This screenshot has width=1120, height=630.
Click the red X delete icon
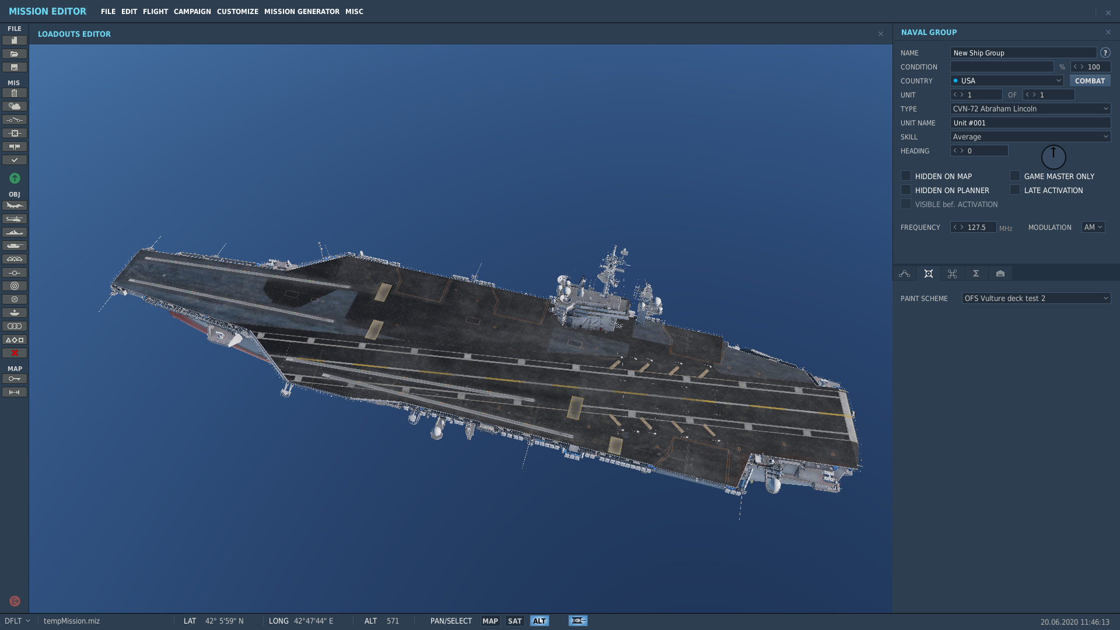tap(15, 353)
